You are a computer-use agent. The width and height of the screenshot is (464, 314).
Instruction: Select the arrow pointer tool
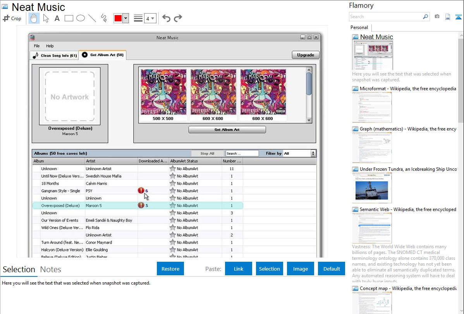pos(46,18)
